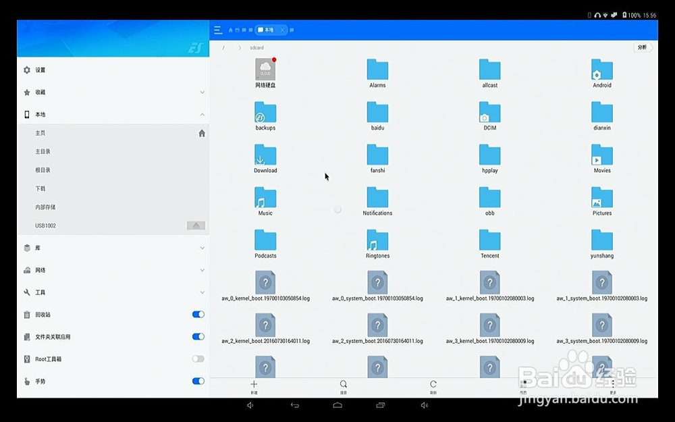Open the hpplay folder
Viewport: 675px width, 422px height.
(x=490, y=159)
